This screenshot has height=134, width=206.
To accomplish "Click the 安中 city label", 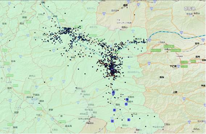I will point(197,43).
